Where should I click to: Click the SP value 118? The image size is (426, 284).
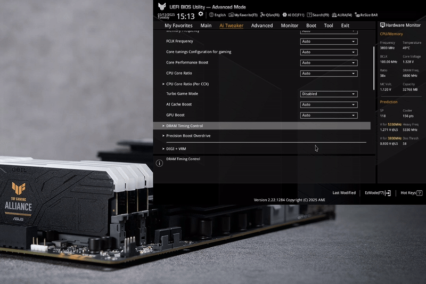[x=383, y=116]
